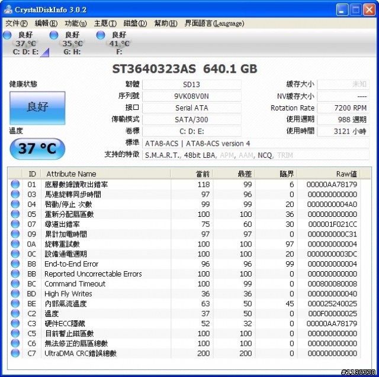
Task: Click the Serial ATA interface field
Action: tap(192, 108)
